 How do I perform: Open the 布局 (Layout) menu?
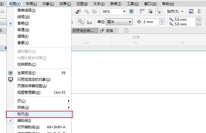31,4
